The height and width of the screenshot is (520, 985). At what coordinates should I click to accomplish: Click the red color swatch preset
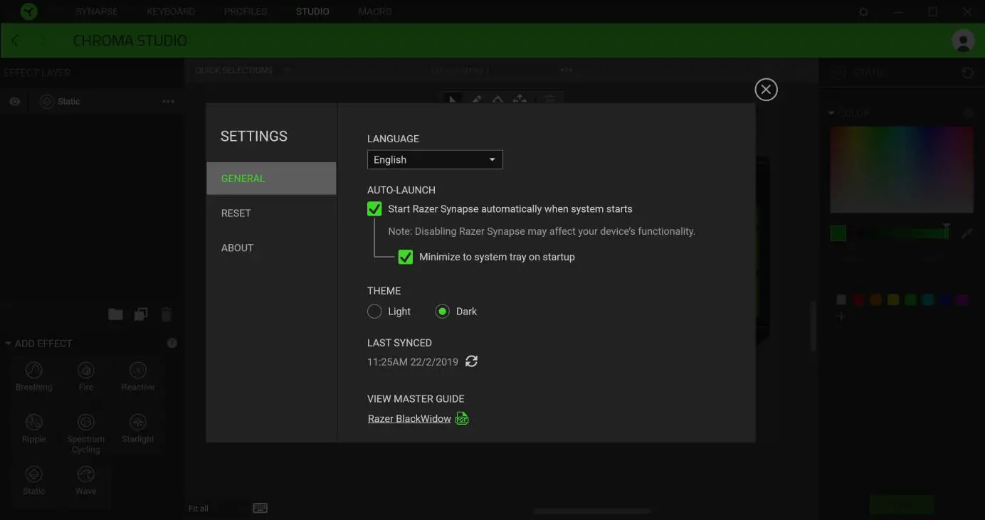[x=858, y=300]
